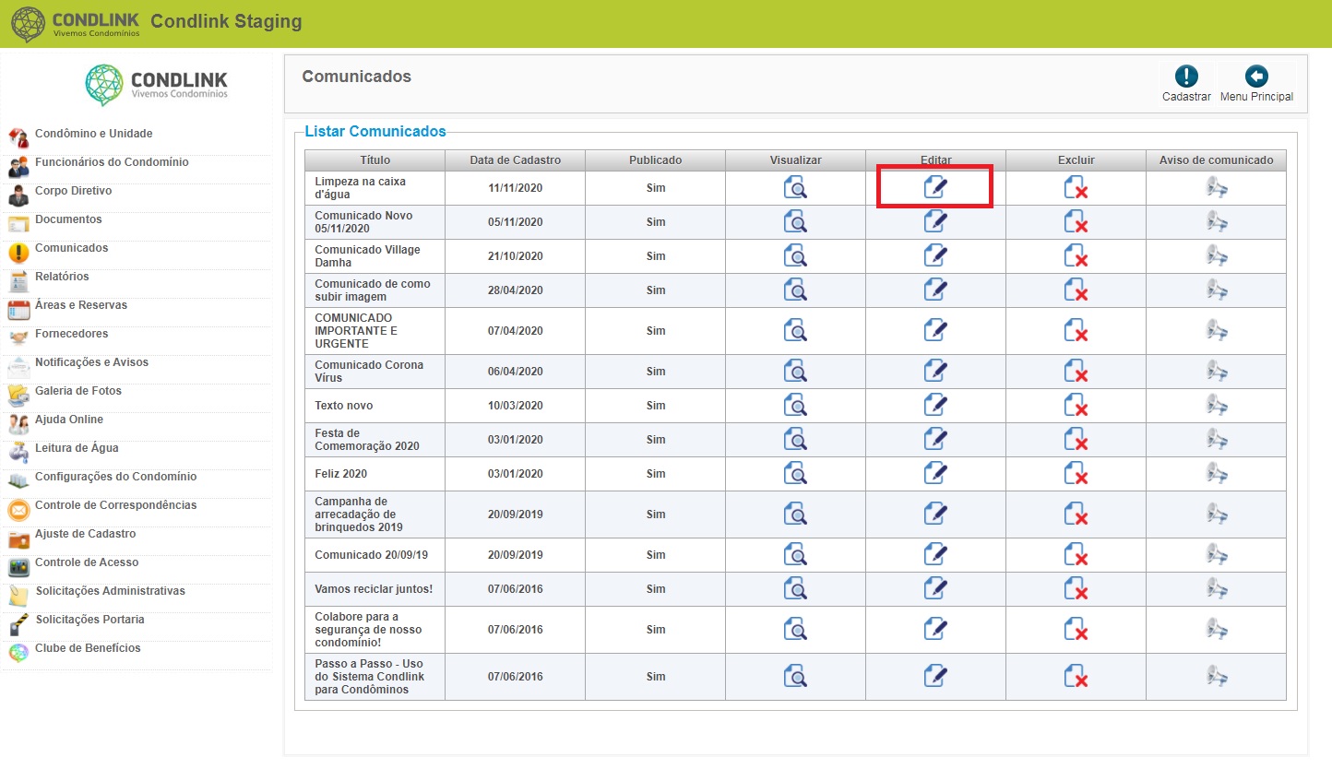1332x769 pixels.
Task: Send aviso for Comunicado Corona Vírus
Action: pyautogui.click(x=1217, y=371)
